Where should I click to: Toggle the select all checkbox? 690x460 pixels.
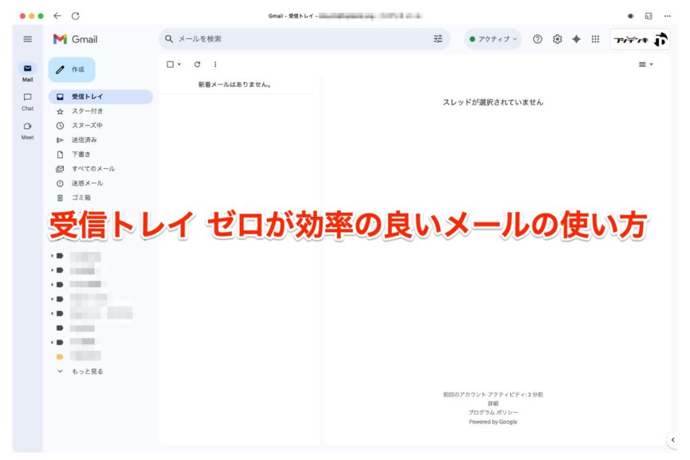pos(170,64)
